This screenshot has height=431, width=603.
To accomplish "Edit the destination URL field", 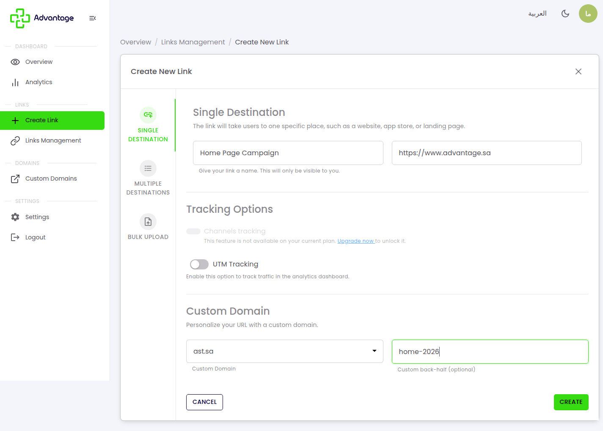I will click(487, 153).
